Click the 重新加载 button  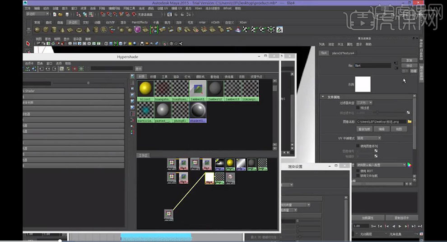pos(364,129)
